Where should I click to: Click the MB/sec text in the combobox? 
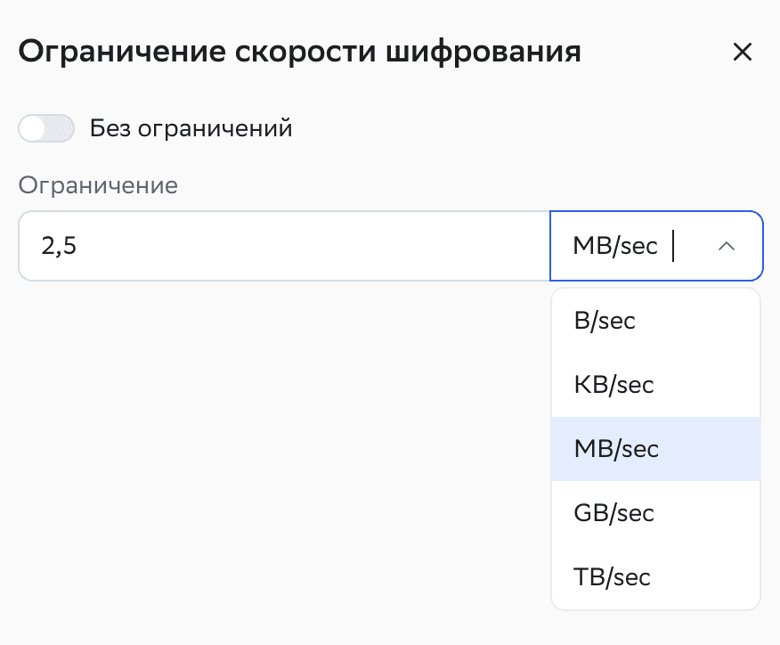pos(615,246)
